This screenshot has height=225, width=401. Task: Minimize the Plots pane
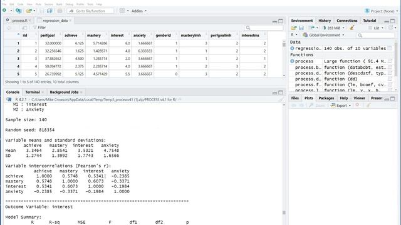[387, 99]
